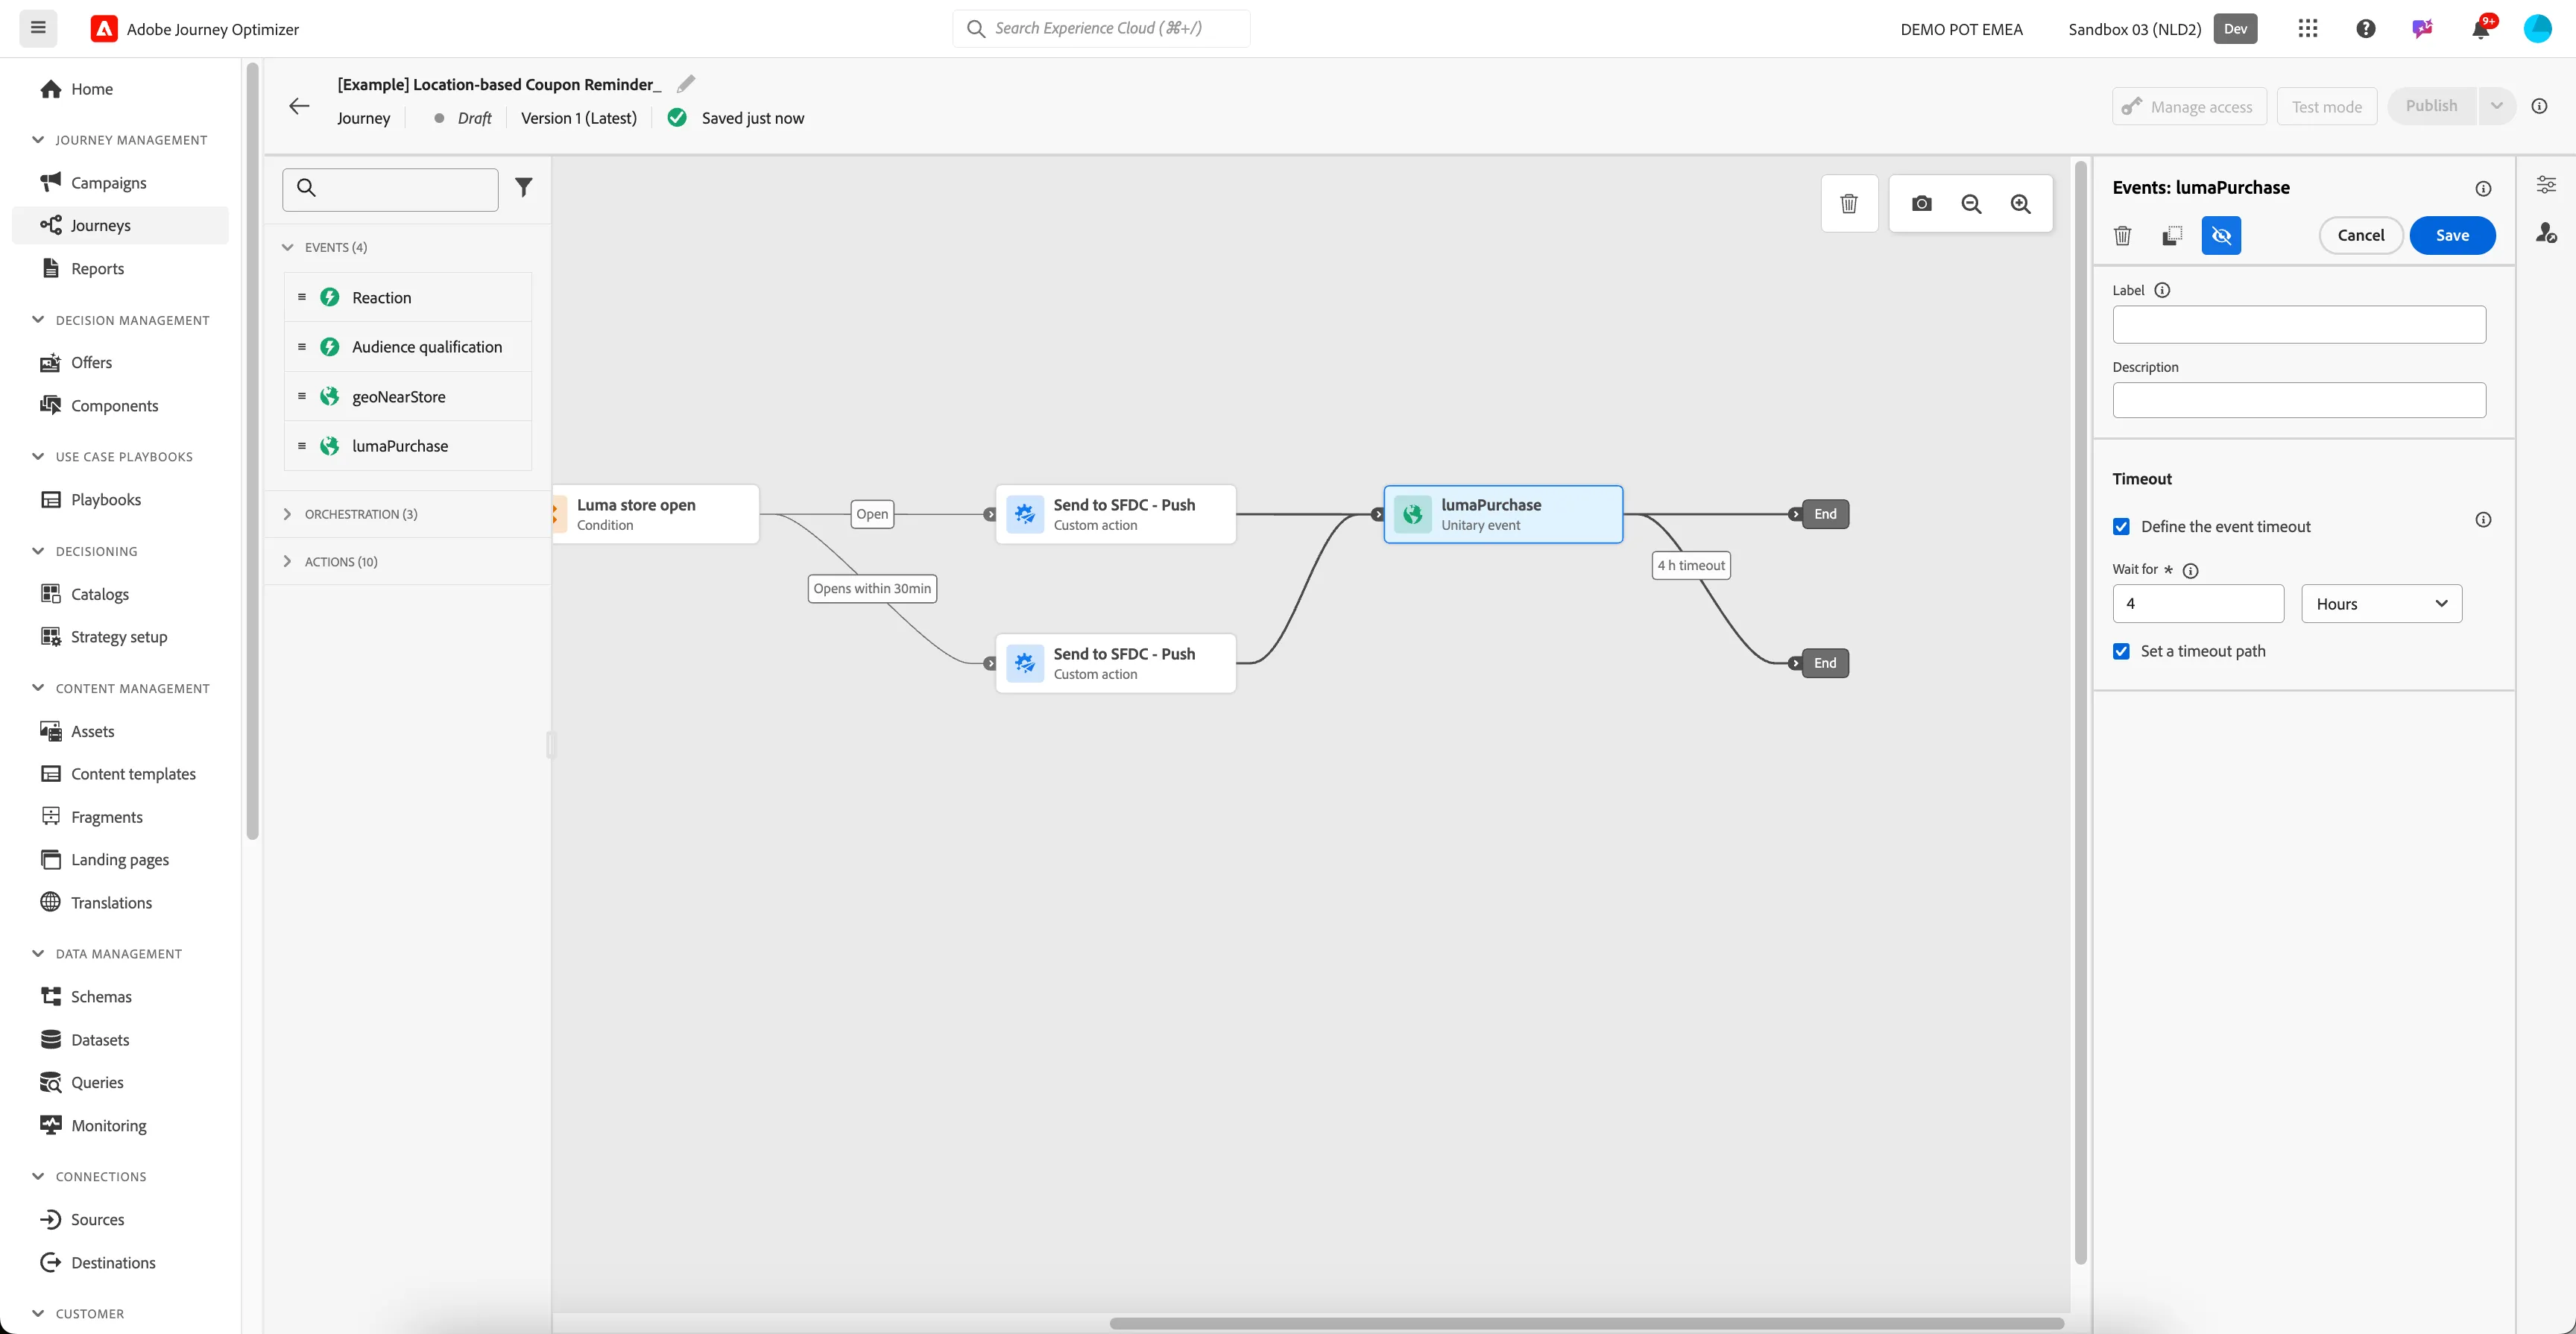Open the app switcher grid
This screenshot has height=1334, width=2576.
point(2307,28)
